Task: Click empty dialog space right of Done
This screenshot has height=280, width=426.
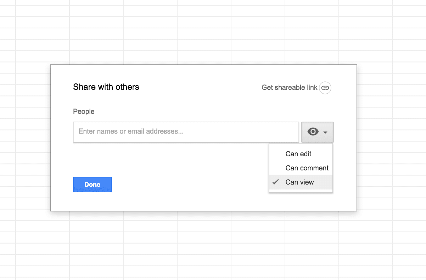Action: [x=188, y=185]
